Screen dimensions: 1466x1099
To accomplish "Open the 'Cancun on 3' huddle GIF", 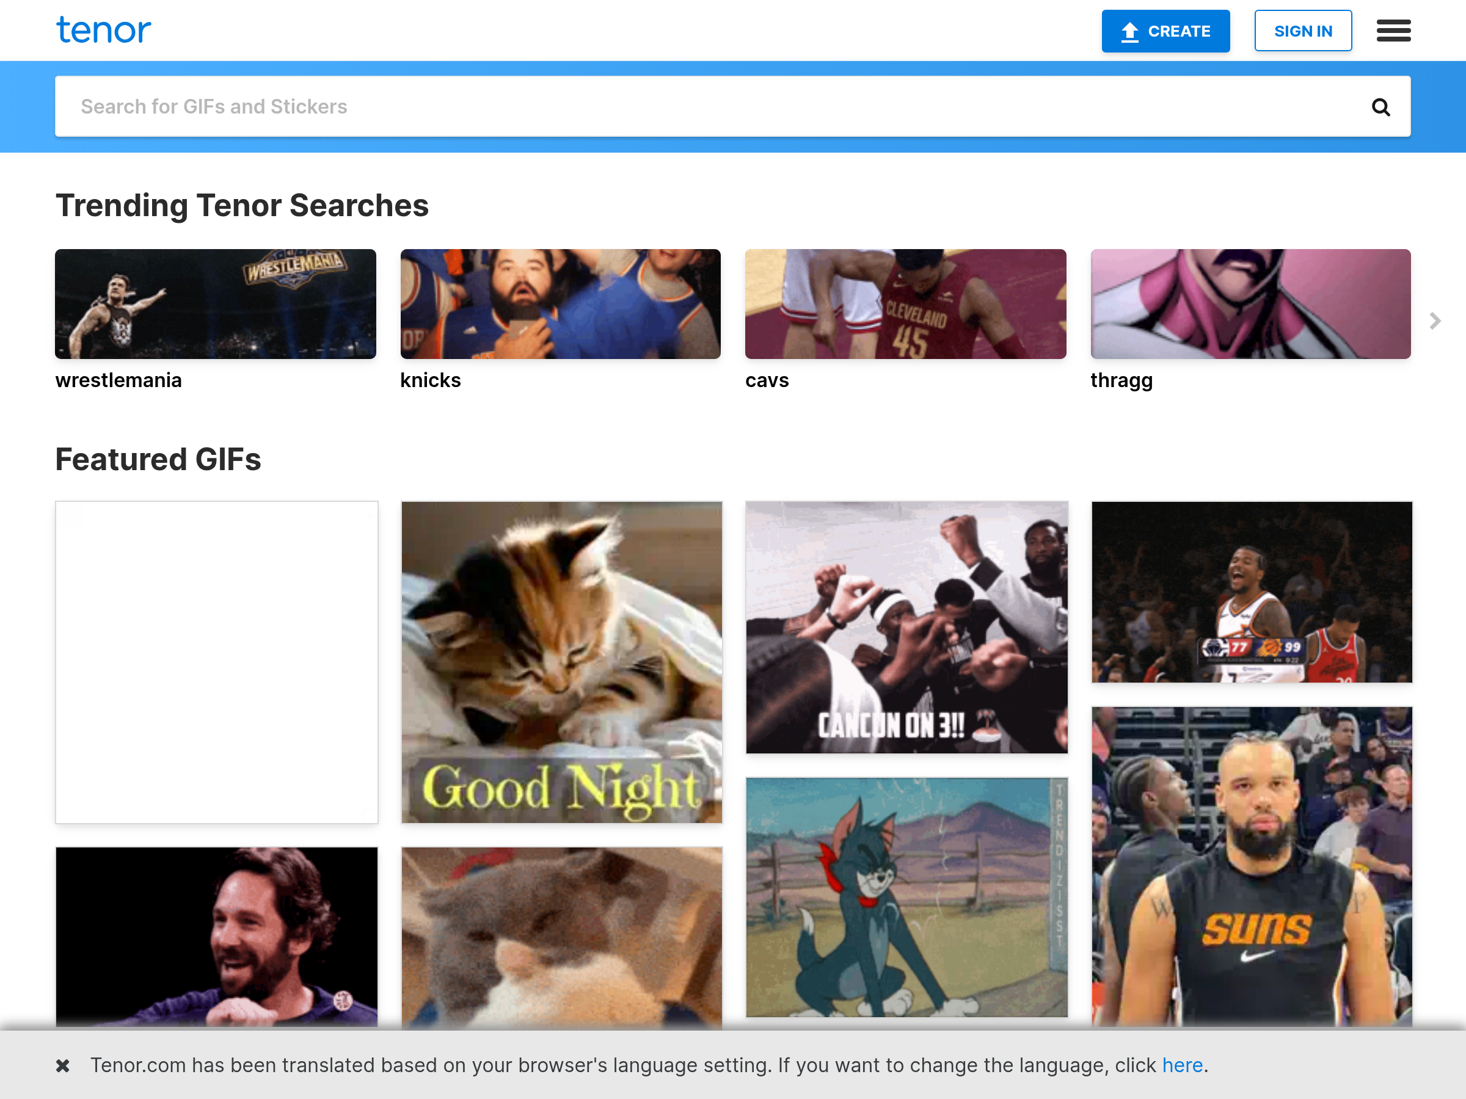I will [x=906, y=627].
